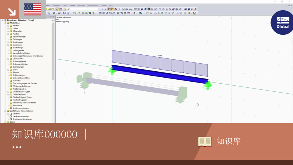This screenshot has width=293, height=165.
Task: Click the color results palette icon
Action: point(195,13)
